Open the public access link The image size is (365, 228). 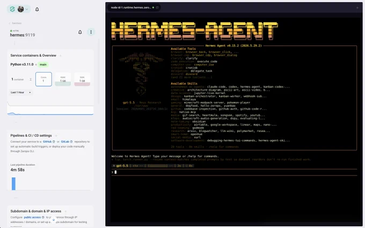coord(32,217)
